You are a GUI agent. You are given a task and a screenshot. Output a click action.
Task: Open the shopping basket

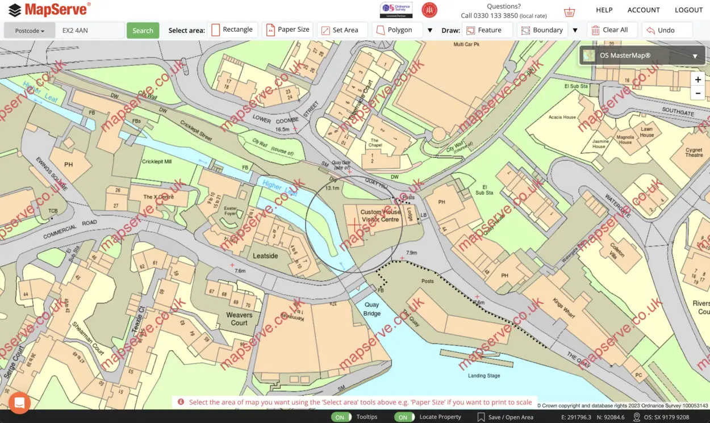coord(569,11)
